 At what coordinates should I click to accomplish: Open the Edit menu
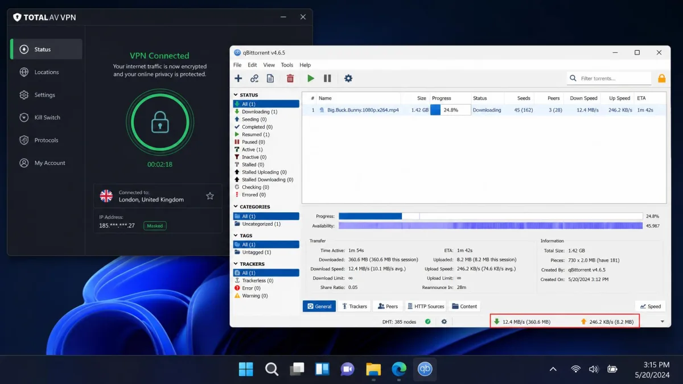pyautogui.click(x=252, y=65)
